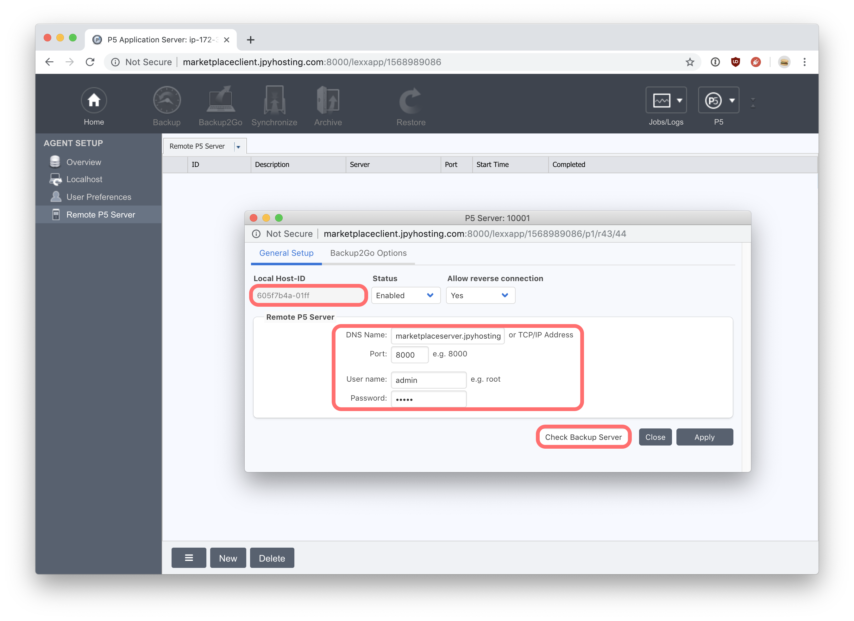Viewport: 854px width, 621px height.
Task: Reload the browser page
Action: click(x=90, y=62)
